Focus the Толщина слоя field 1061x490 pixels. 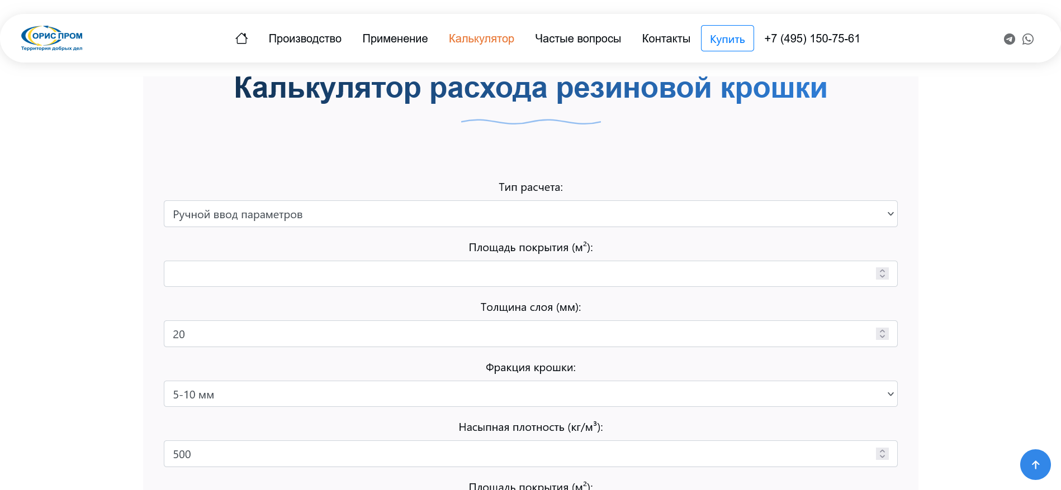[x=519, y=334]
